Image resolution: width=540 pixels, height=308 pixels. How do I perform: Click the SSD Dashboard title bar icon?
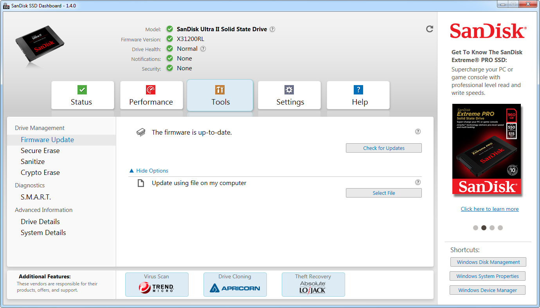pos(7,6)
